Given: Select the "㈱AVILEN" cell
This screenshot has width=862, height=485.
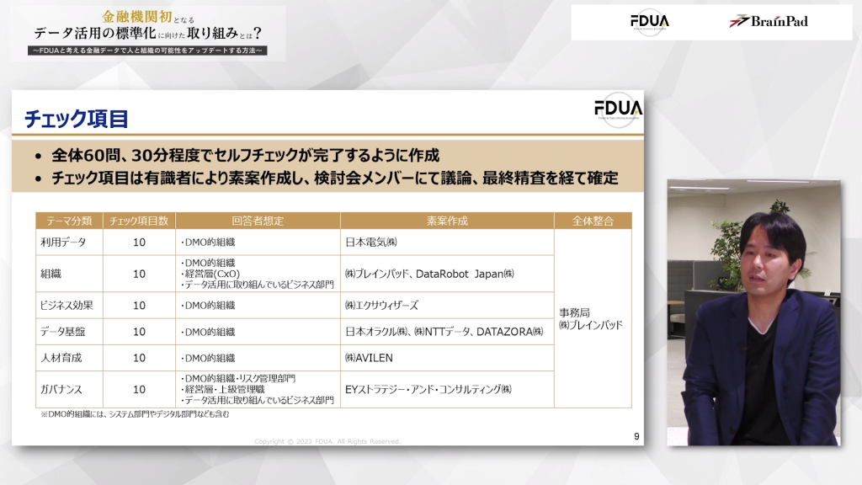Looking at the screenshot, I should 447,358.
